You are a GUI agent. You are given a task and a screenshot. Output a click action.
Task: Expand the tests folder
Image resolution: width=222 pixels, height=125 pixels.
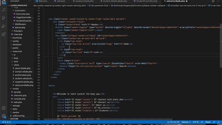[x=15, y=109]
